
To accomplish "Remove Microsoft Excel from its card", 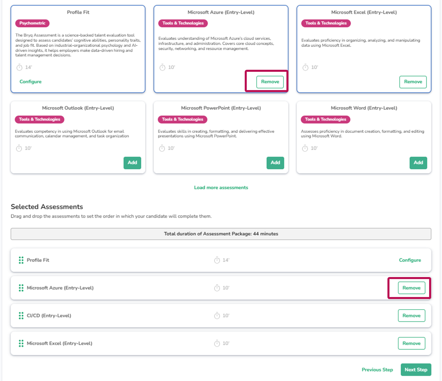I will (413, 82).
